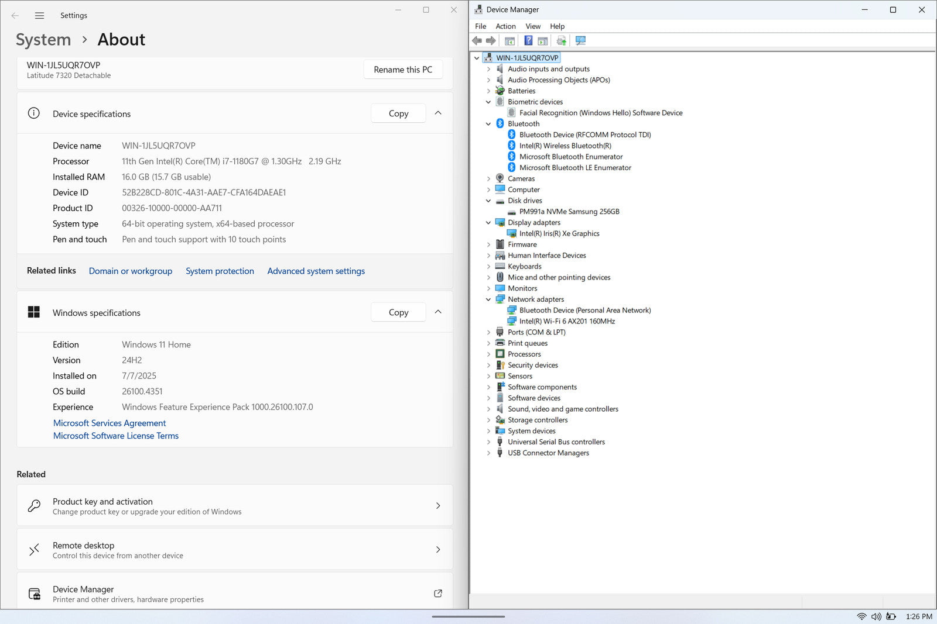This screenshot has width=937, height=624.
Task: Click the Settings back arrow
Action: [15, 16]
